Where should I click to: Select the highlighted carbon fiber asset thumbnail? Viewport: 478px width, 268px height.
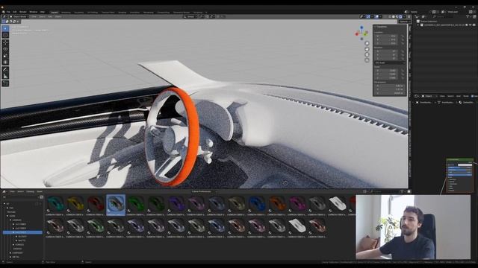point(116,205)
